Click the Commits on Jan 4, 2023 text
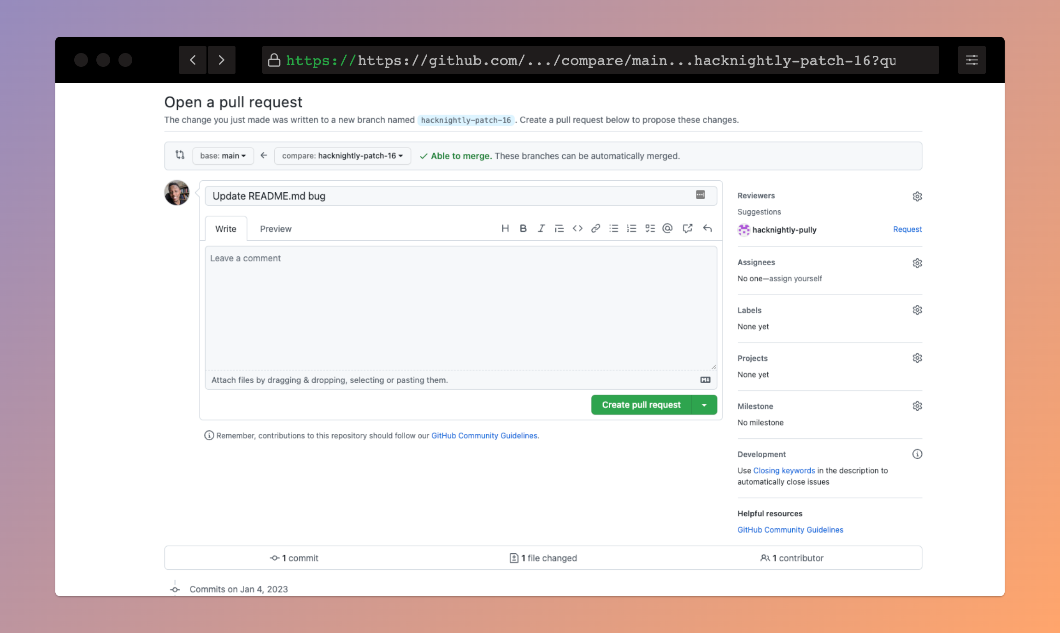 point(239,589)
